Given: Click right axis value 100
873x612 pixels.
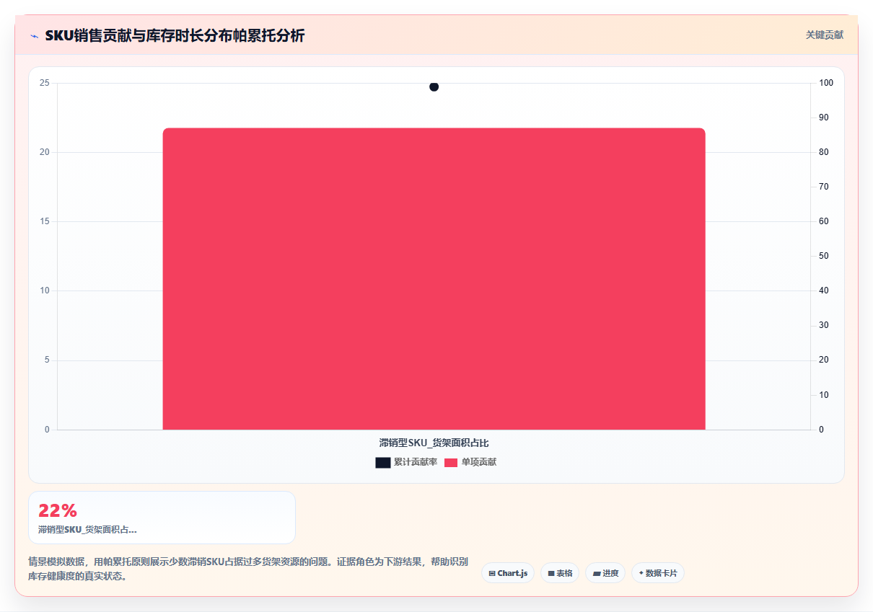Looking at the screenshot, I should 826,83.
